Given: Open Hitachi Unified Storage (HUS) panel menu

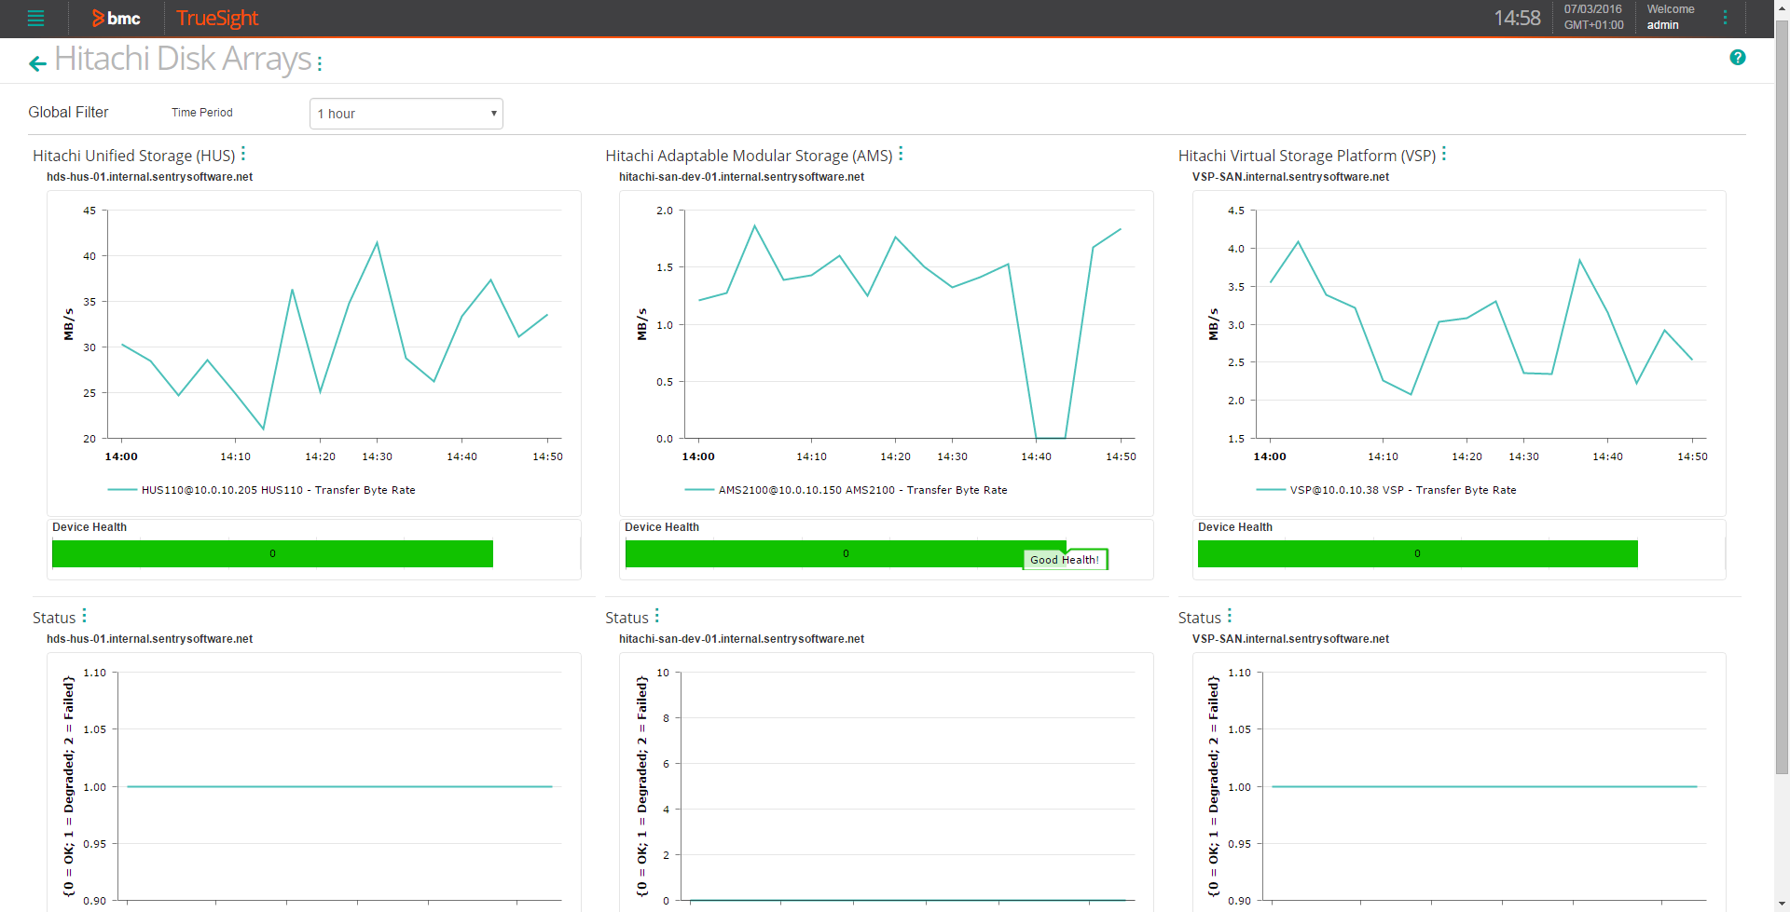Looking at the screenshot, I should pos(243,154).
